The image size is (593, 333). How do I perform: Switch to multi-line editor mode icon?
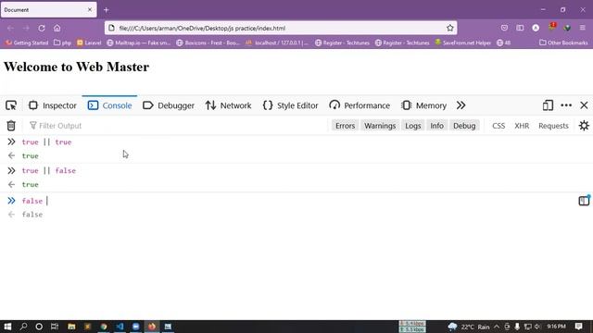pyautogui.click(x=584, y=201)
